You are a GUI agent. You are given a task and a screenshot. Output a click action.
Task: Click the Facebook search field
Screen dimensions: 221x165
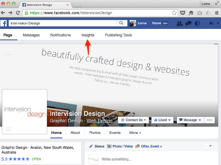(62, 23)
